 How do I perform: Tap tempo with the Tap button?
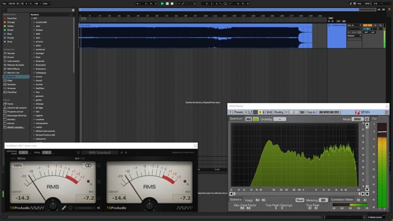point(4,4)
